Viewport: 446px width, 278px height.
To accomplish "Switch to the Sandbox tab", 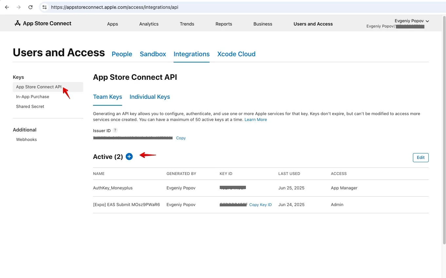I will [x=153, y=54].
